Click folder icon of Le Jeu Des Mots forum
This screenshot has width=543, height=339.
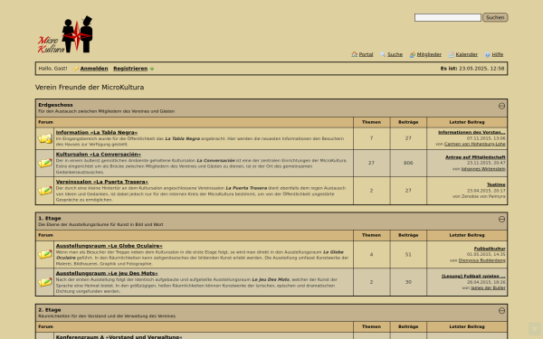(x=45, y=282)
